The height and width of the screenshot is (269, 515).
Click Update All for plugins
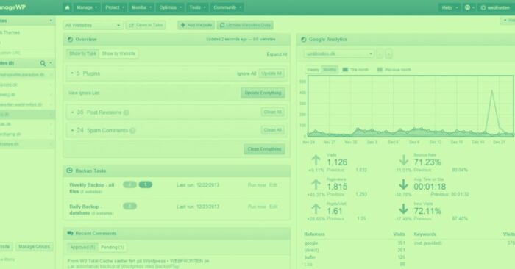coord(271,73)
